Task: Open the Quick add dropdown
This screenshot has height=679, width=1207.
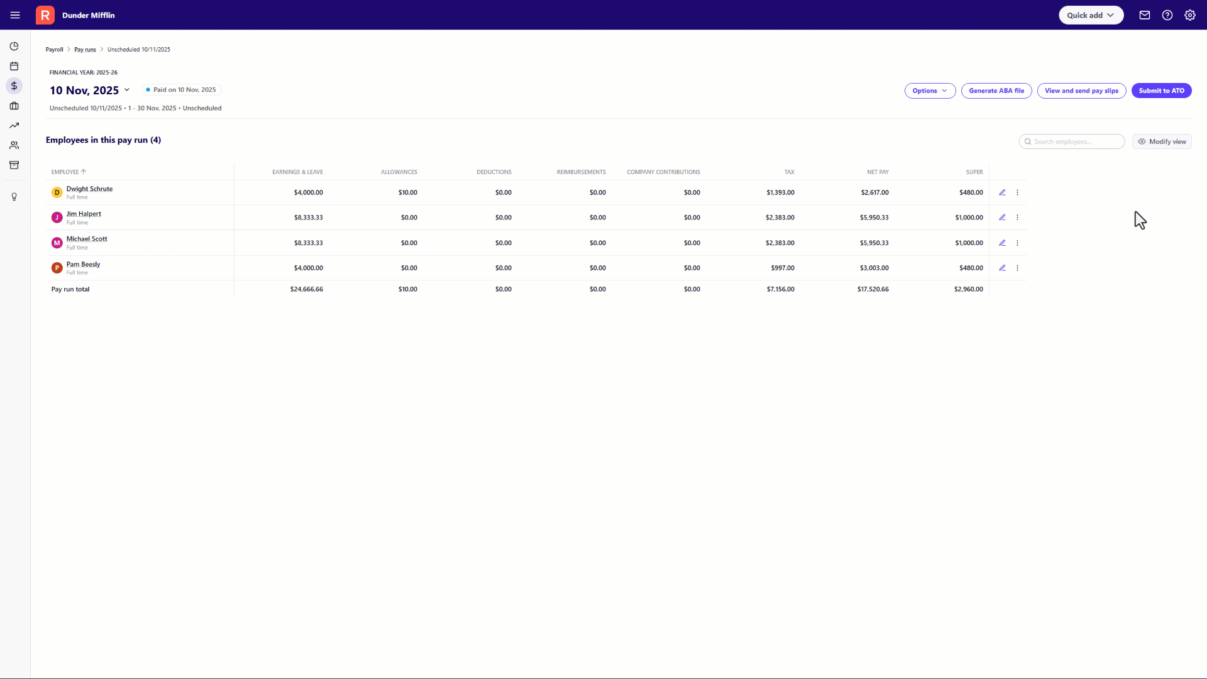Action: [x=1091, y=15]
